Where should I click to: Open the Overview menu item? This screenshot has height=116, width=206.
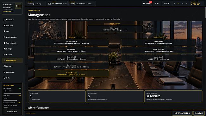(x=12, y=20)
